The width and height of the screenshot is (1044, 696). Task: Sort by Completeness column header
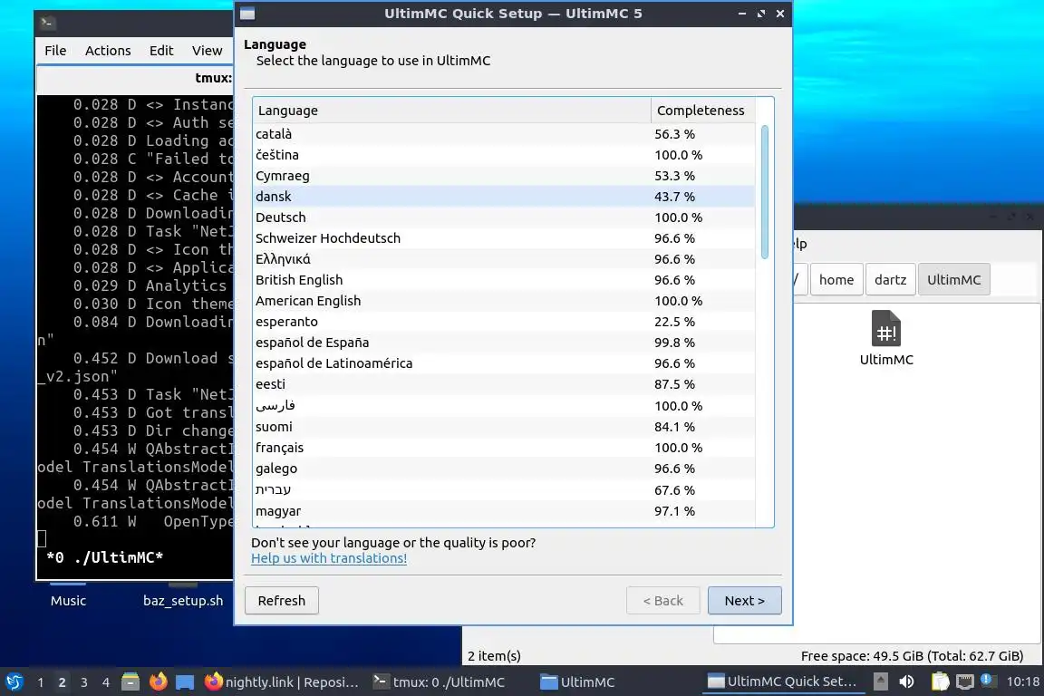pyautogui.click(x=702, y=111)
